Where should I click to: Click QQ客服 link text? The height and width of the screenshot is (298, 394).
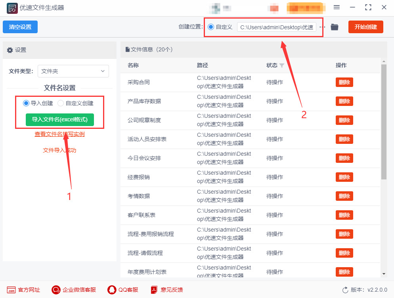point(128,290)
